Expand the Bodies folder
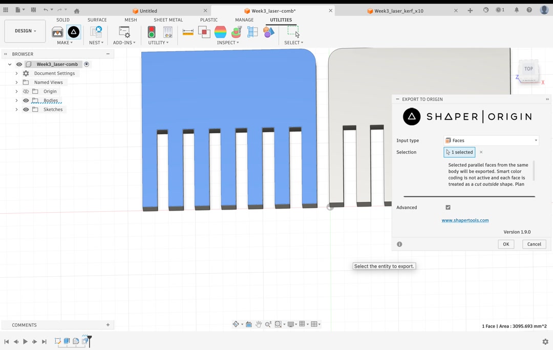The width and height of the screenshot is (553, 350). click(x=16, y=100)
